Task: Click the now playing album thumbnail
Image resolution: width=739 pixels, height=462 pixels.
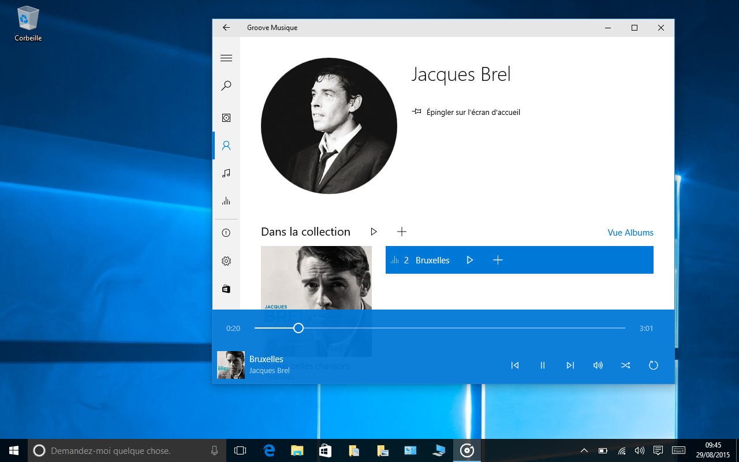Action: point(231,365)
